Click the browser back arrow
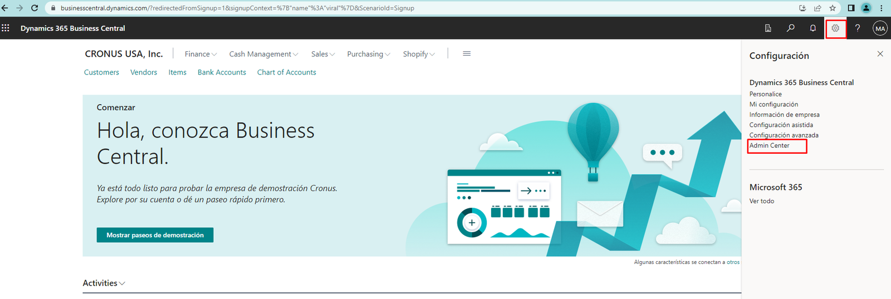 (x=5, y=8)
